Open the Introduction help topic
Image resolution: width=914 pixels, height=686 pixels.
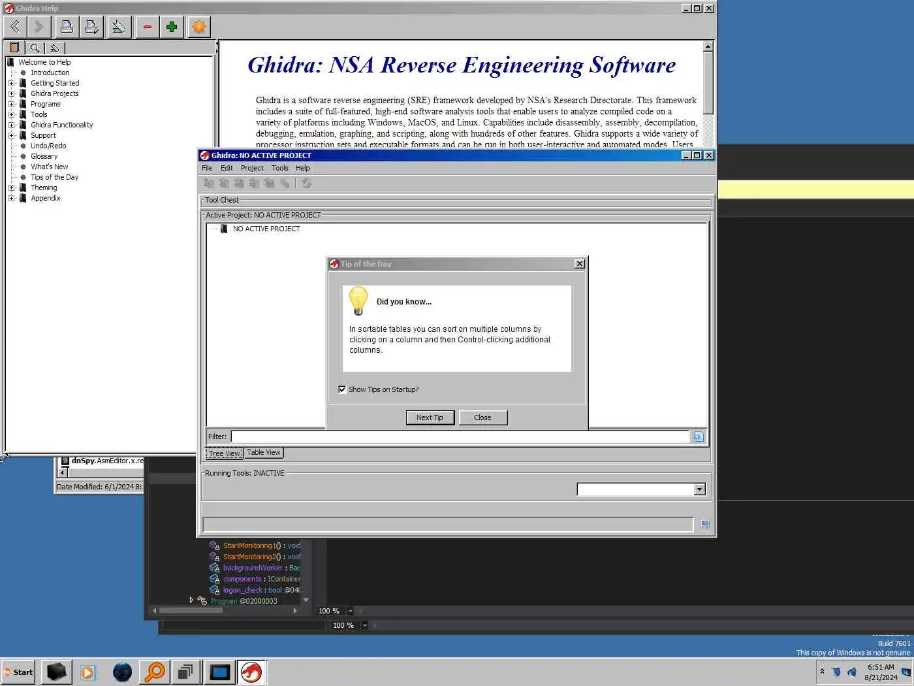point(50,73)
